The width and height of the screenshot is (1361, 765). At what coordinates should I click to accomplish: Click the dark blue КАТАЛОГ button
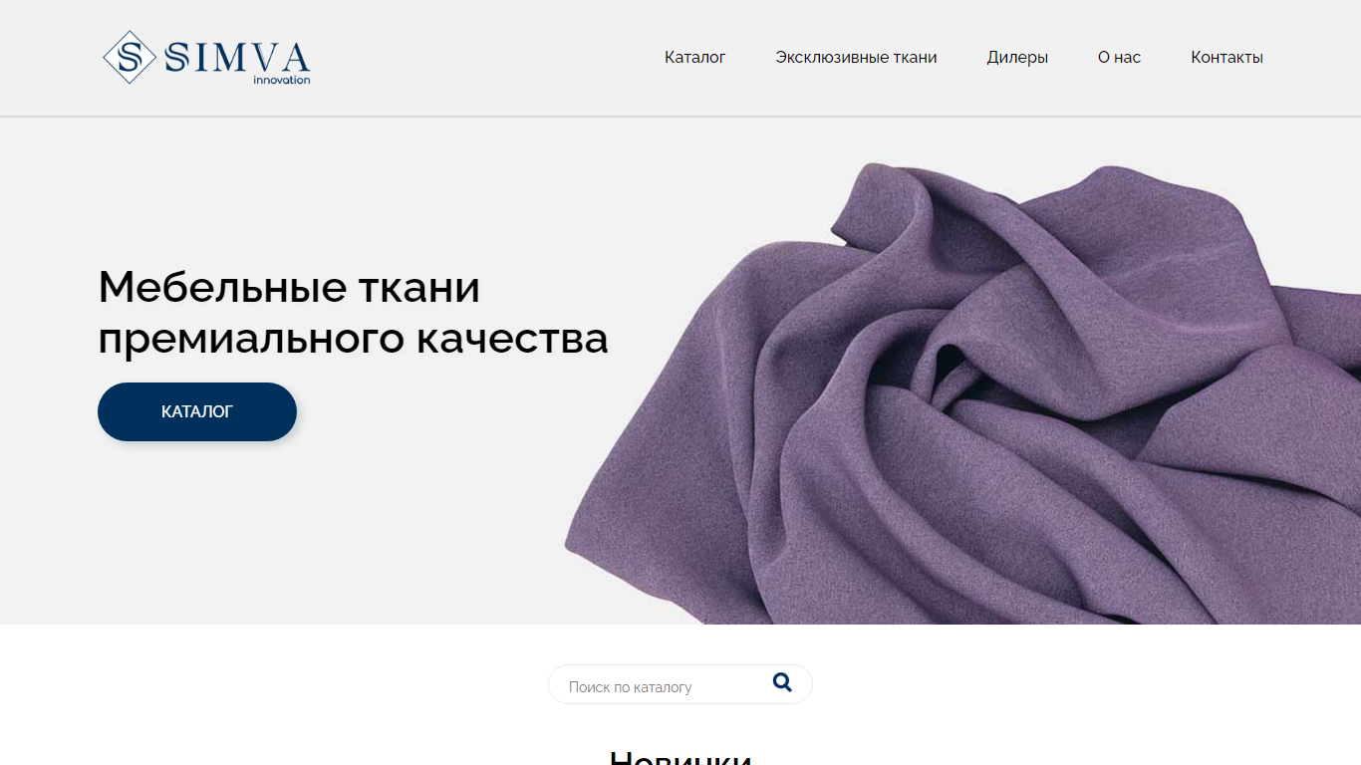point(197,411)
